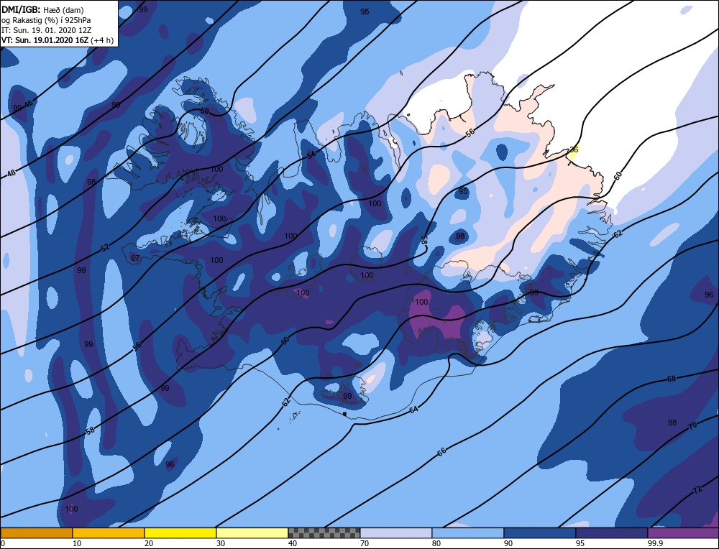Click the pale yellow 30–40 legend swatch
The height and width of the screenshot is (549, 719).
[252, 533]
